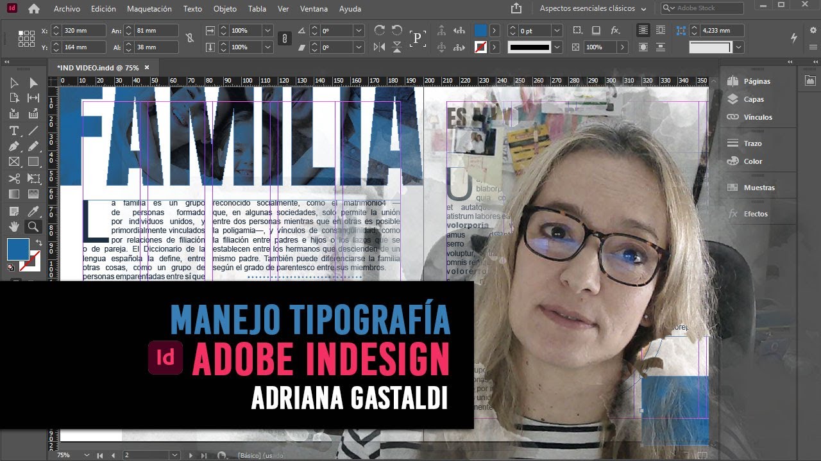Screen dimensions: 821x461
Task: Click the Share document icon
Action: (516, 8)
